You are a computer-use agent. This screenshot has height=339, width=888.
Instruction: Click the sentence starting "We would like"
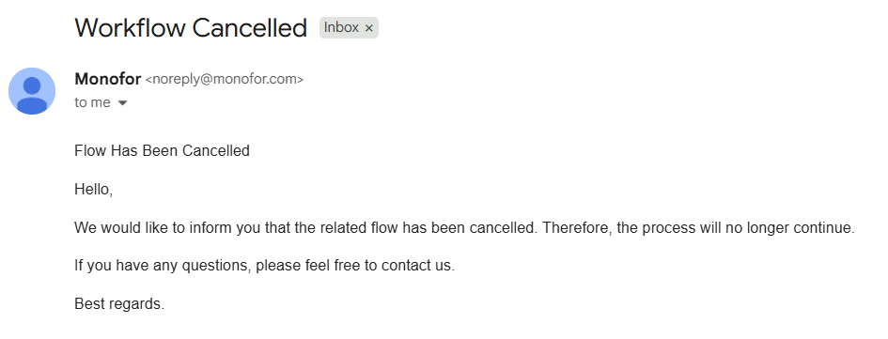pyautogui.click(x=464, y=228)
